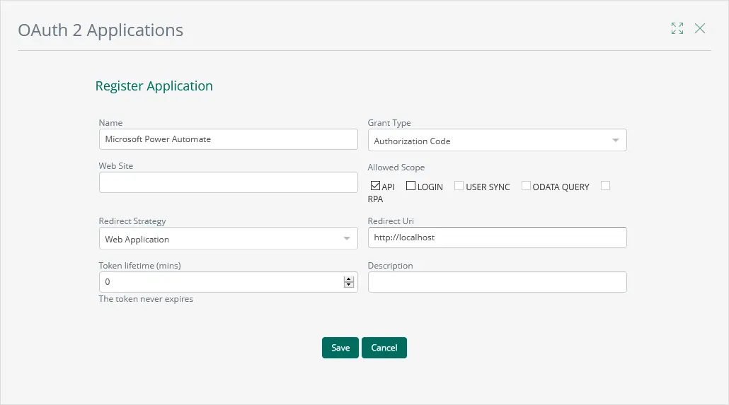Enable the ODATA QUERY scope checkbox
Image resolution: width=729 pixels, height=405 pixels.
point(526,186)
